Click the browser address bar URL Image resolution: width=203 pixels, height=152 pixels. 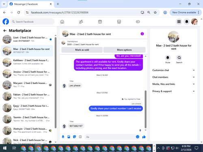click(x=60, y=13)
